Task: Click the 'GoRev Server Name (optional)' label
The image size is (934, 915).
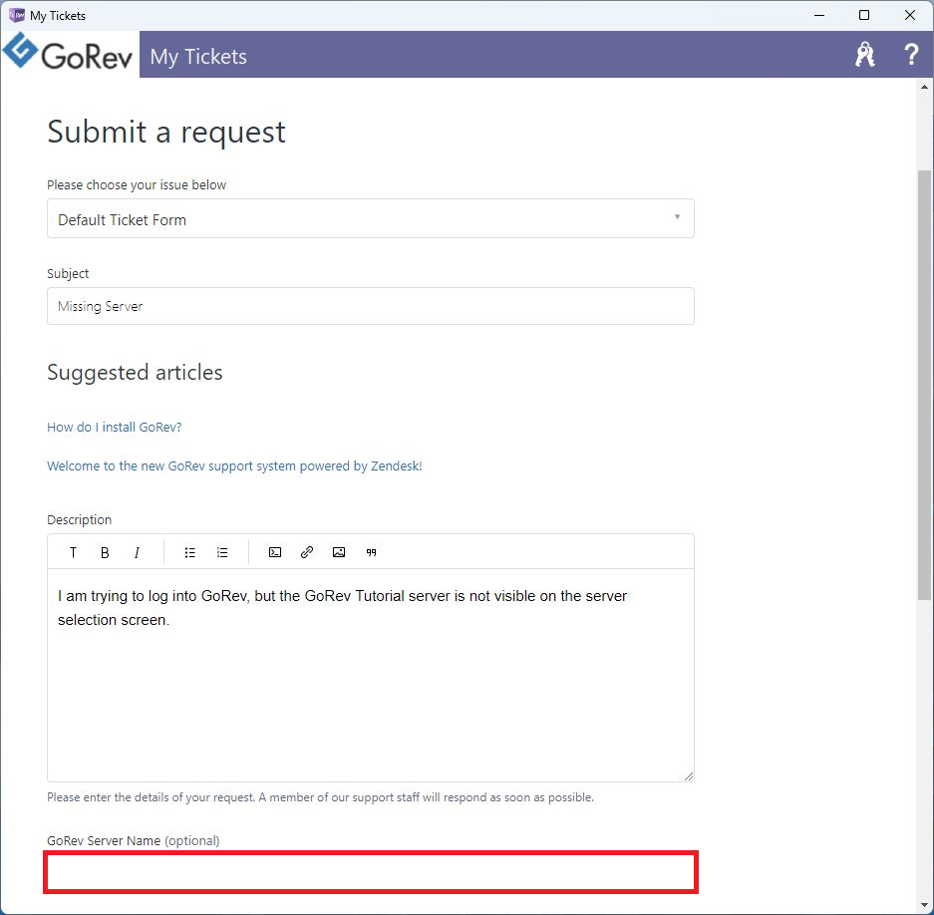Action: point(134,840)
